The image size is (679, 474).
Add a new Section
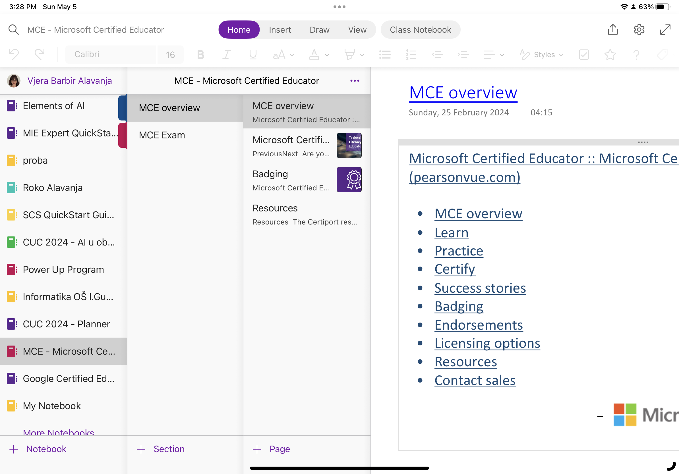click(161, 449)
